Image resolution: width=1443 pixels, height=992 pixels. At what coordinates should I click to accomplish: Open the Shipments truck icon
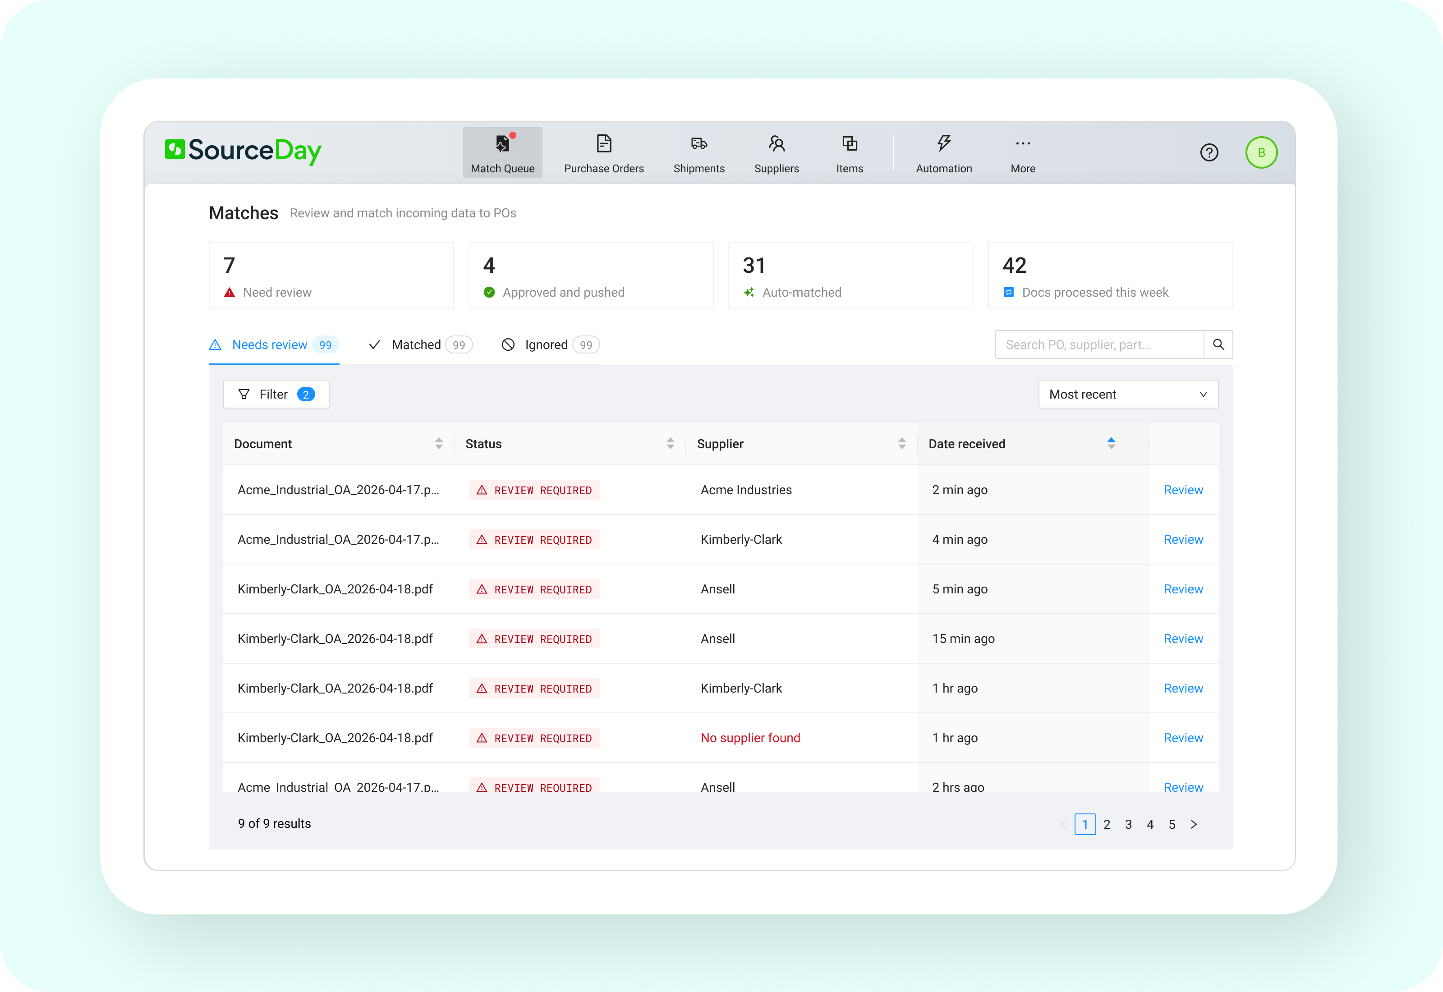[x=699, y=143]
